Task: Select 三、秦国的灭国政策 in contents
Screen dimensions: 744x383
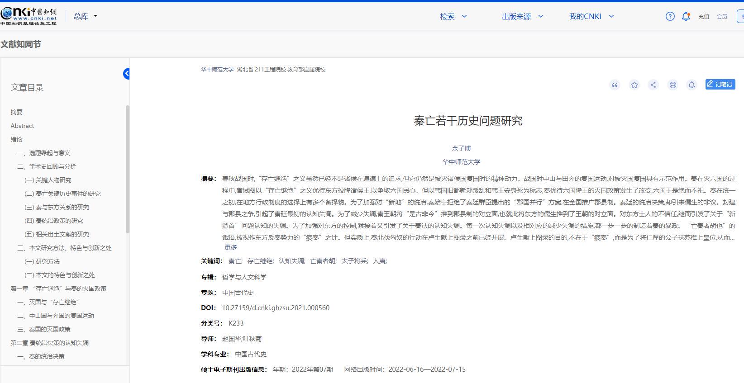Action: click(44, 329)
